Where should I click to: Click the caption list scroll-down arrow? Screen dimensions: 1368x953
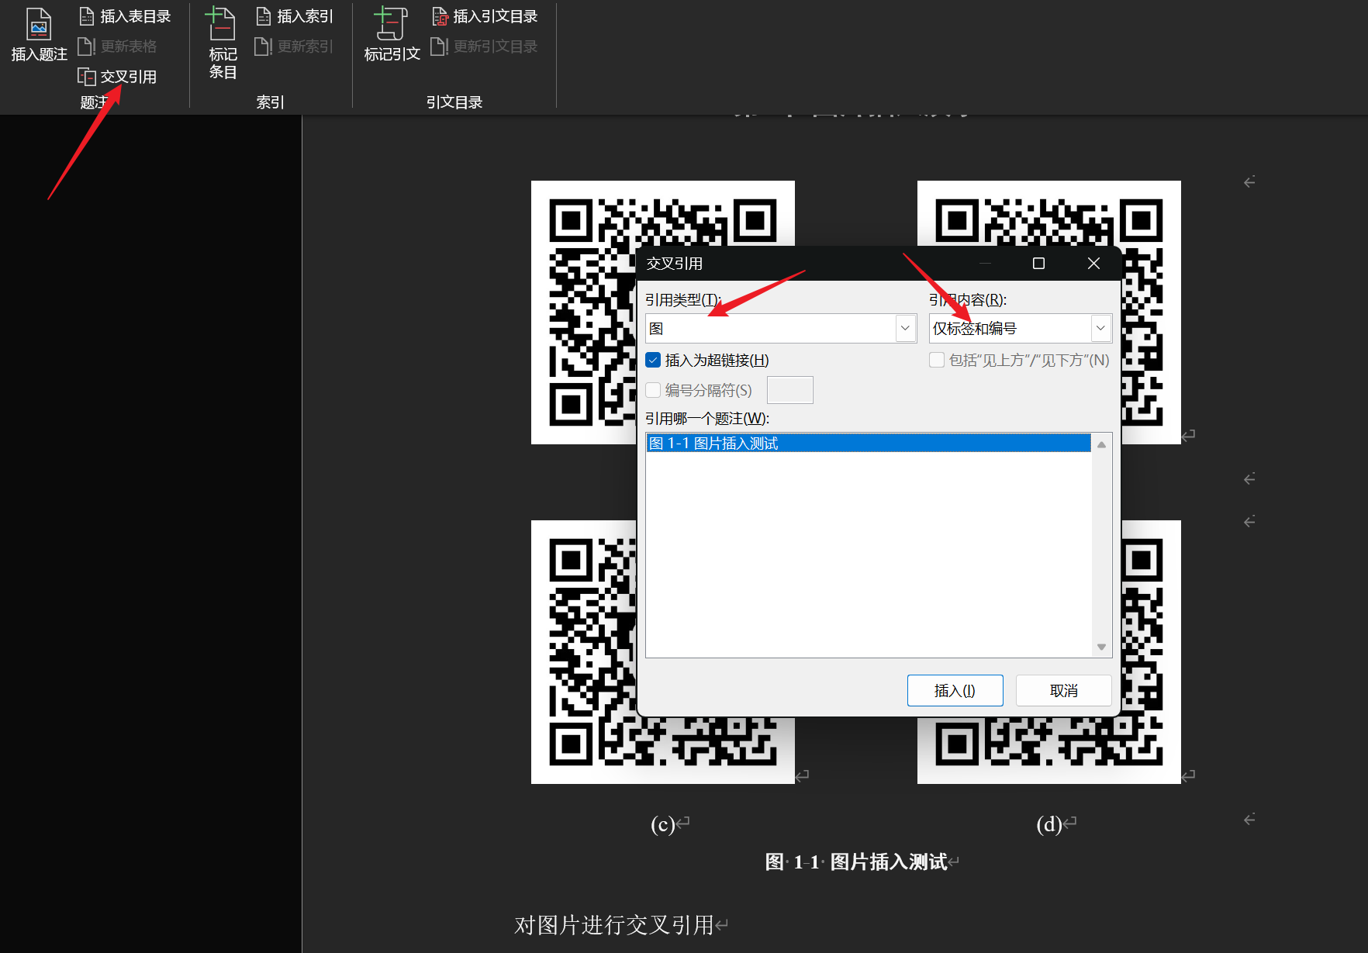[1101, 647]
